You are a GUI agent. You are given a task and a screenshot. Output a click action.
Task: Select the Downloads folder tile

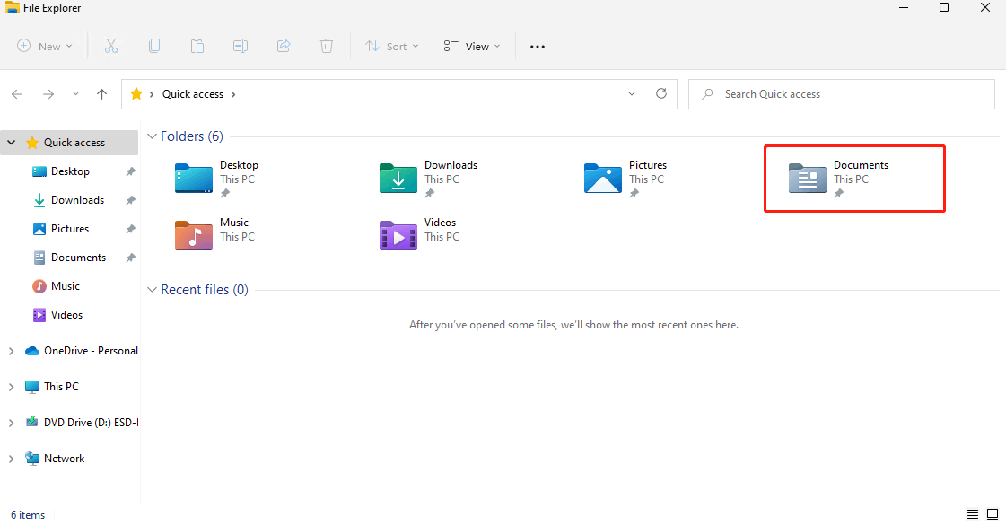[x=429, y=179]
